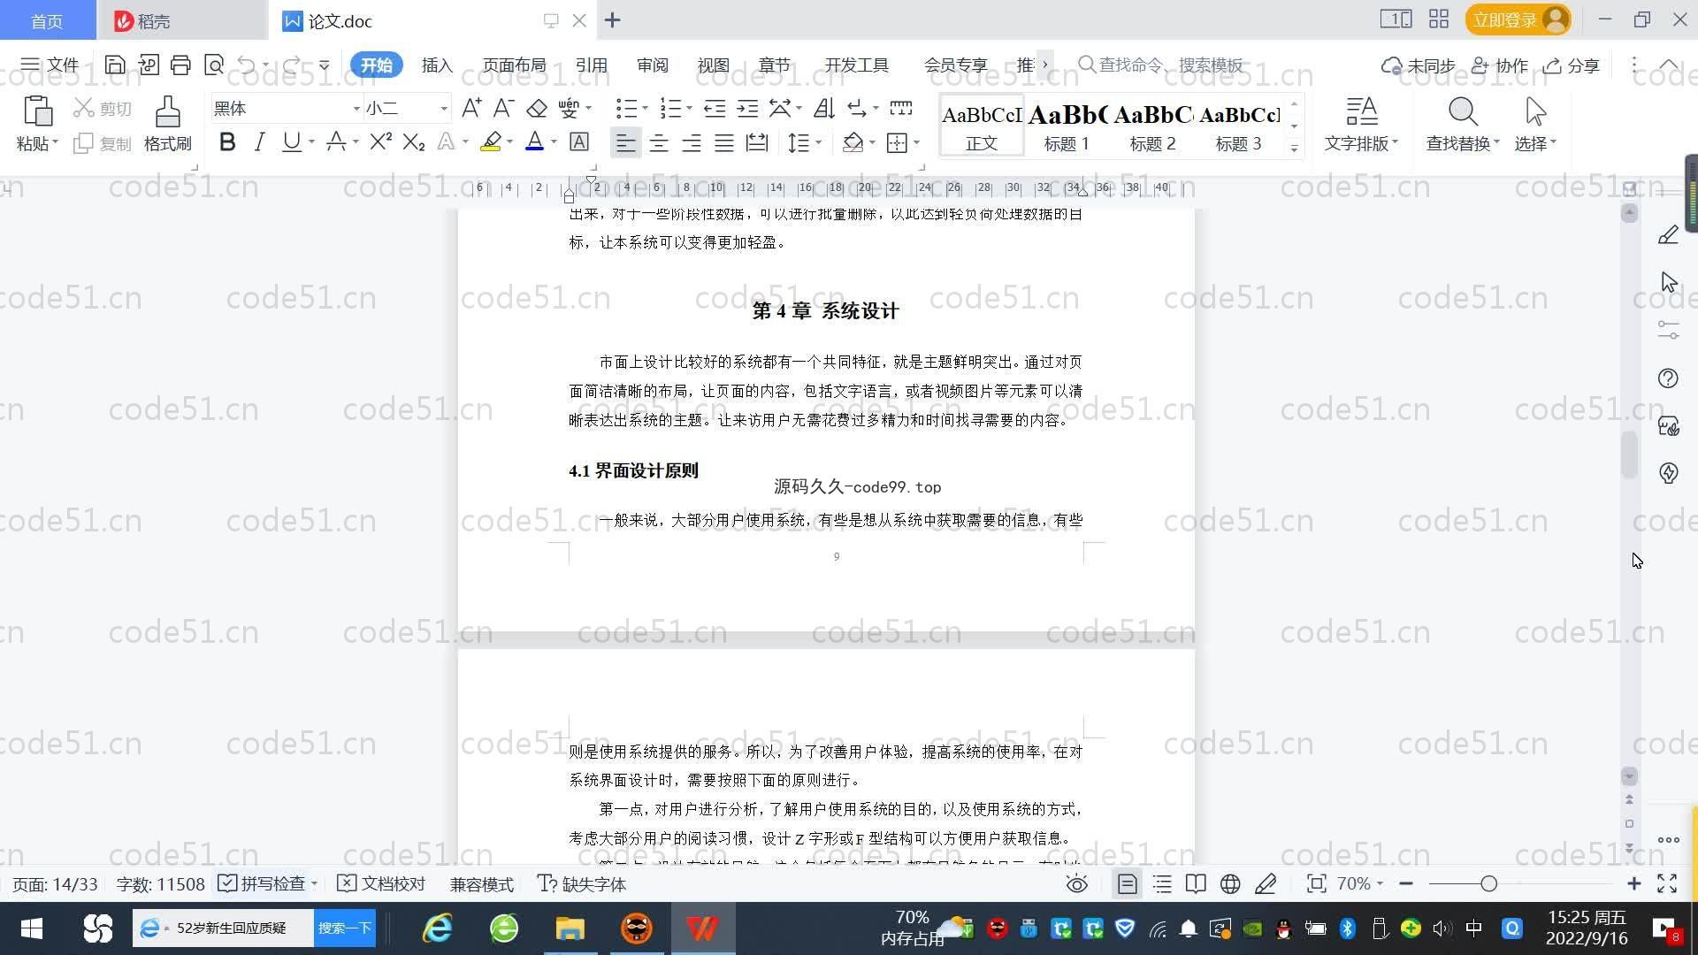Screen dimensions: 1698x955
Task: Open the 文件 menu
Action: (50, 65)
